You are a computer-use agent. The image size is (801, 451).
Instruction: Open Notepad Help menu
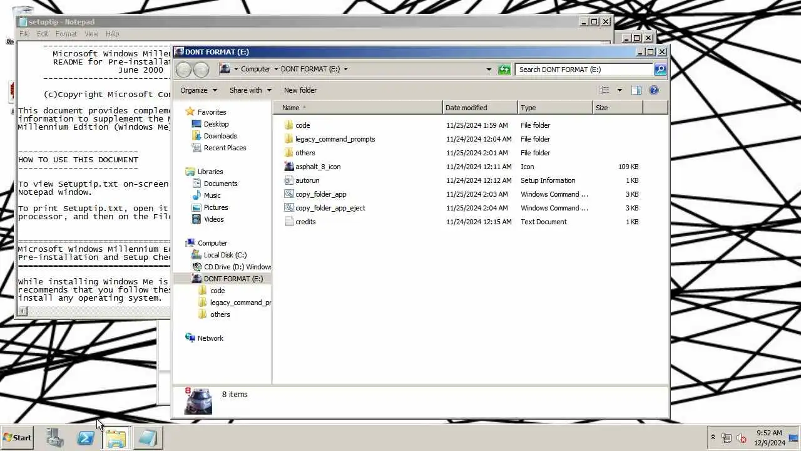tap(113, 34)
